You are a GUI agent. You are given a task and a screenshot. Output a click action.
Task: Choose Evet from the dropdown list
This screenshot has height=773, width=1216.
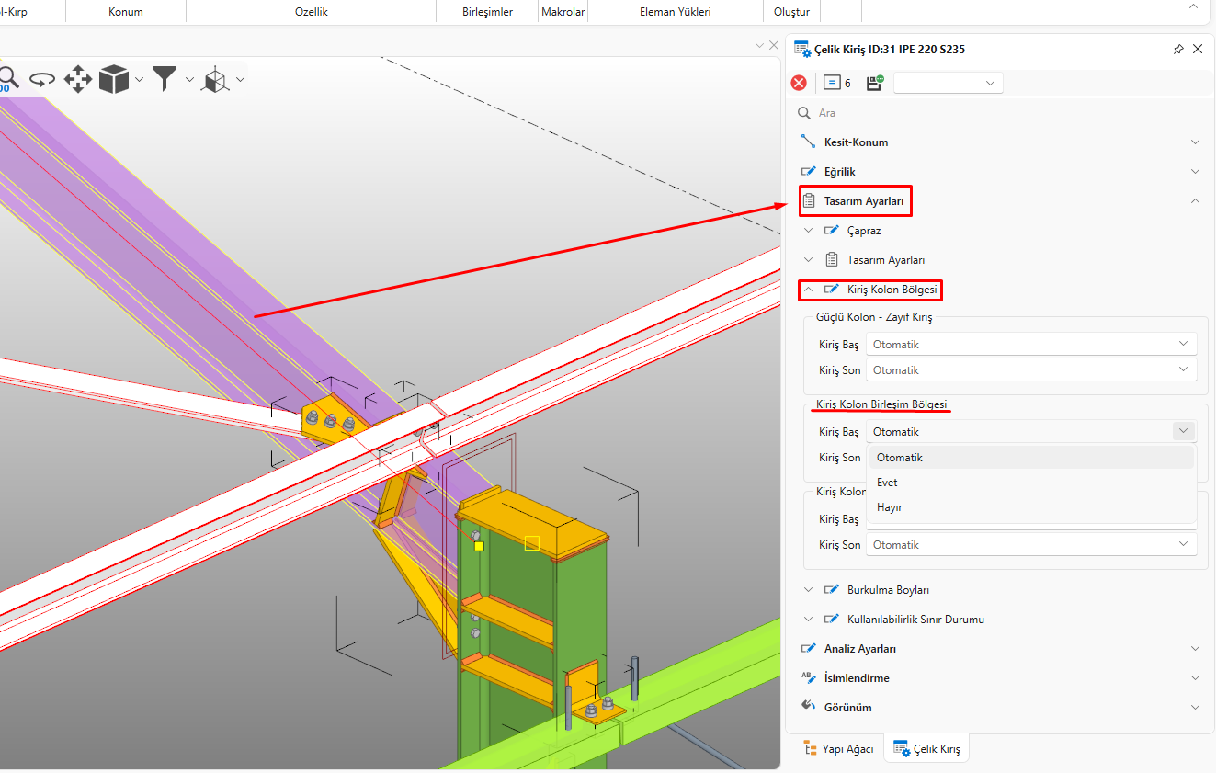[x=887, y=483]
